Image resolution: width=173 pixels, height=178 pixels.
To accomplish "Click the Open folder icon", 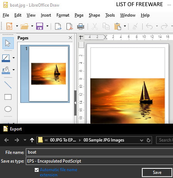I will (x=25, y=26).
